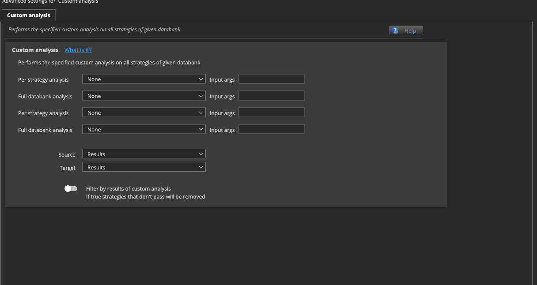Focus Input args field for first Full databank analysis
The height and width of the screenshot is (285, 537).
(x=272, y=96)
